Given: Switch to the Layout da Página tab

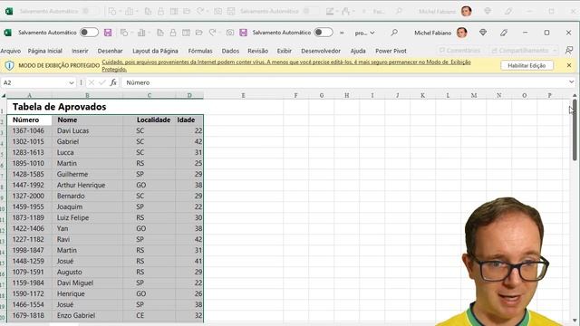Looking at the screenshot, I should point(155,51).
